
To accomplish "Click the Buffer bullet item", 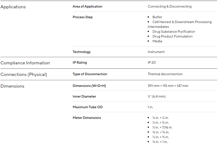I will pyautogui.click(x=157, y=17).
